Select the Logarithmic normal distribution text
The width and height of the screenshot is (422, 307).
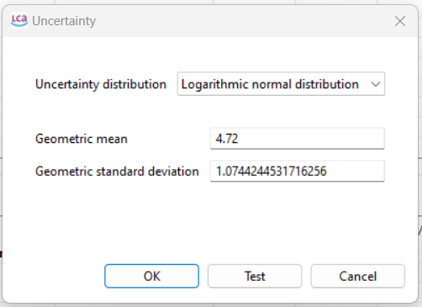(x=270, y=84)
